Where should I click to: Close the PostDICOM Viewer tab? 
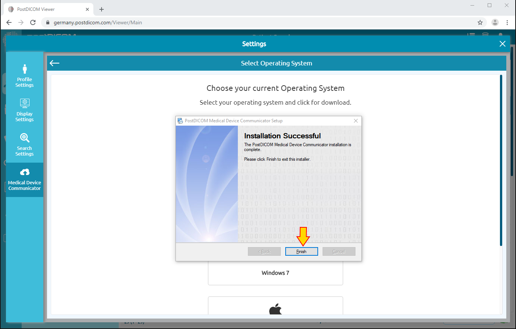87,9
